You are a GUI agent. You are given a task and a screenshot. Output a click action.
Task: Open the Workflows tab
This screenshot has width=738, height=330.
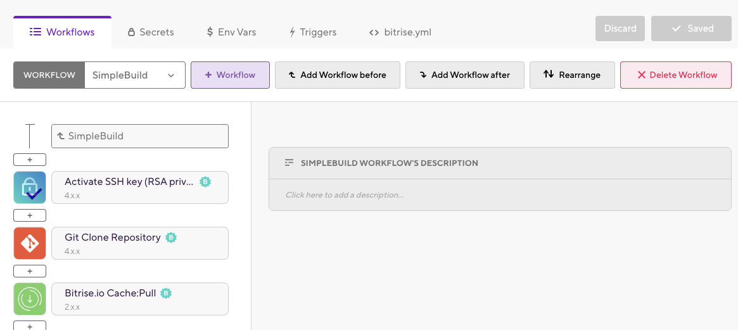tap(62, 32)
